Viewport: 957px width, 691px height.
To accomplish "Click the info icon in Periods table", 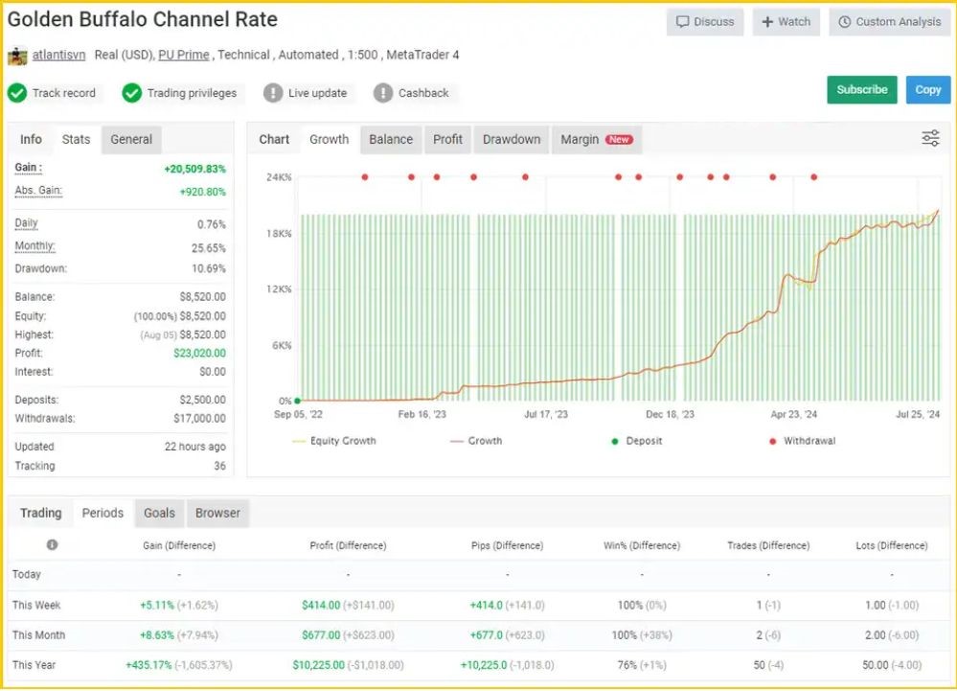I will 52,545.
